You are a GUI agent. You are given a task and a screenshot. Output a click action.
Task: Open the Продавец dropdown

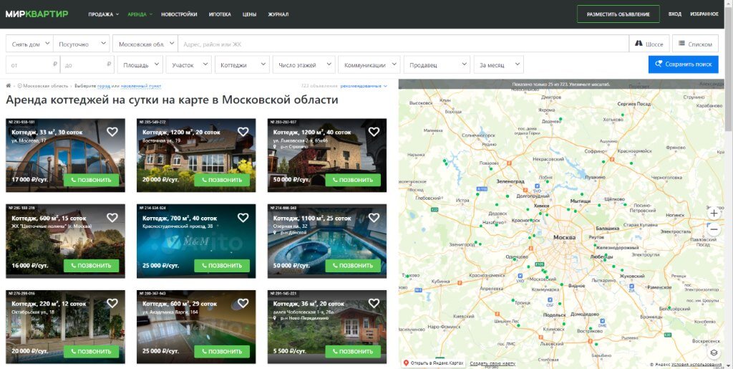(x=437, y=64)
